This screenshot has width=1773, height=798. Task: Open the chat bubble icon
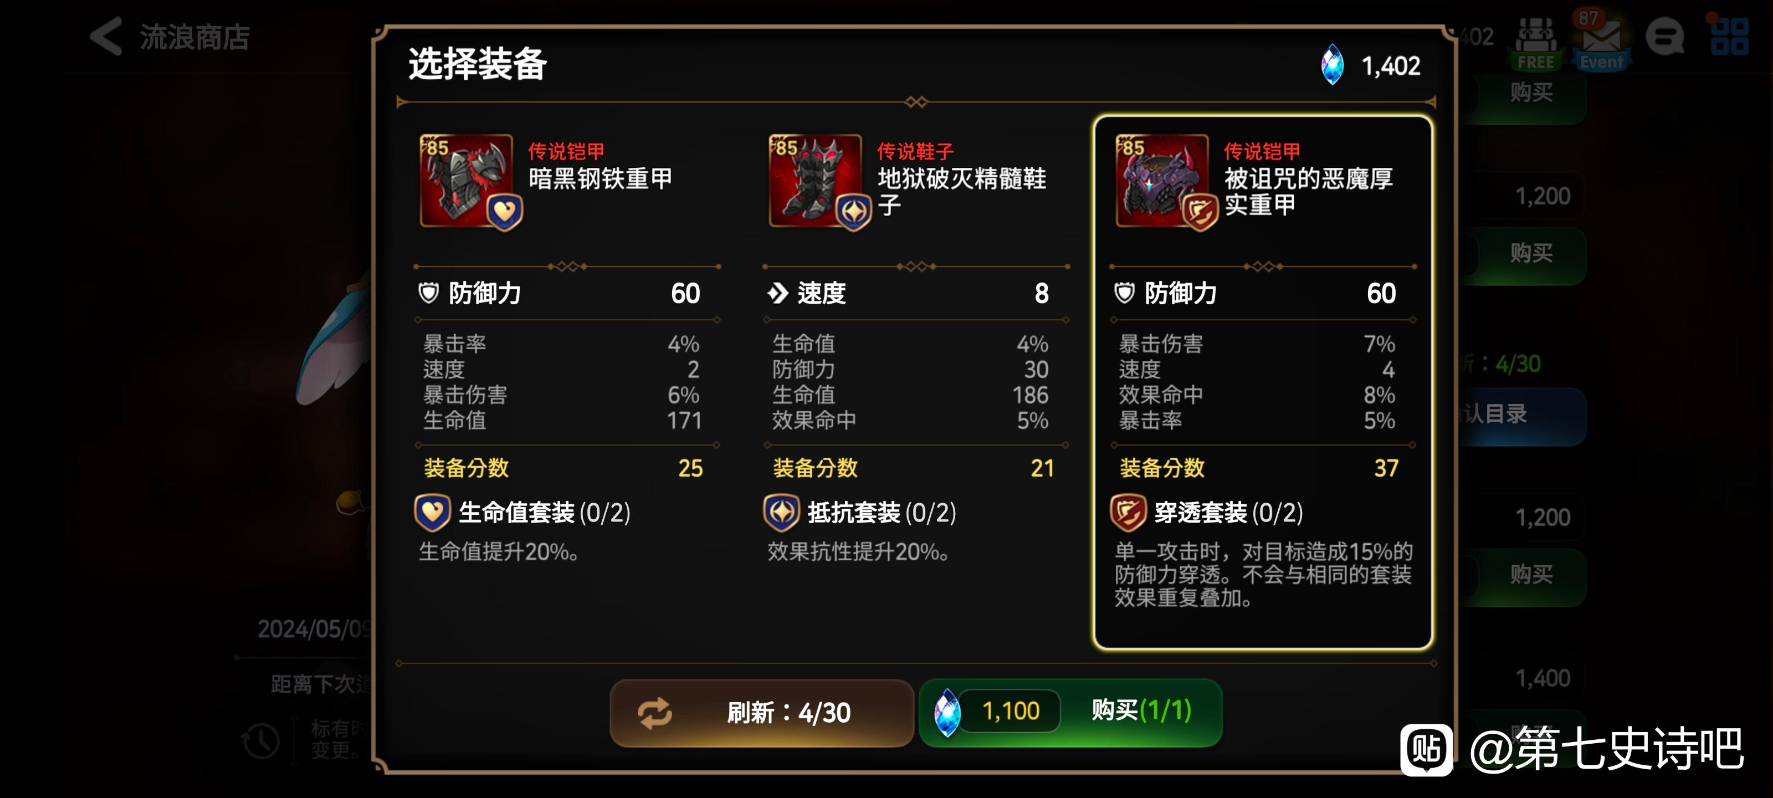click(1665, 37)
